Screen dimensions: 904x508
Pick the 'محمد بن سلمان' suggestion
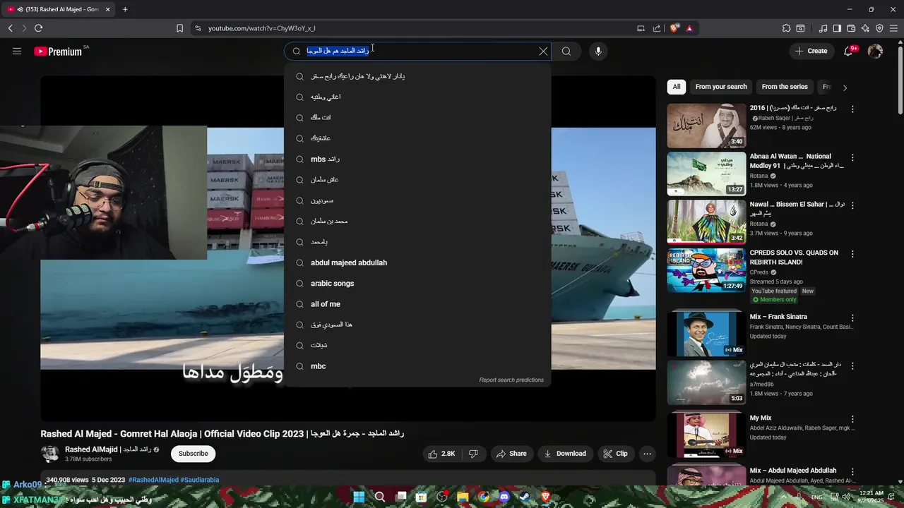point(417,222)
